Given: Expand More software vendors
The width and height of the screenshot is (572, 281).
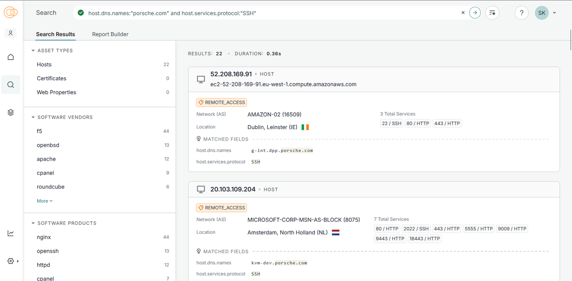Looking at the screenshot, I should [x=44, y=201].
